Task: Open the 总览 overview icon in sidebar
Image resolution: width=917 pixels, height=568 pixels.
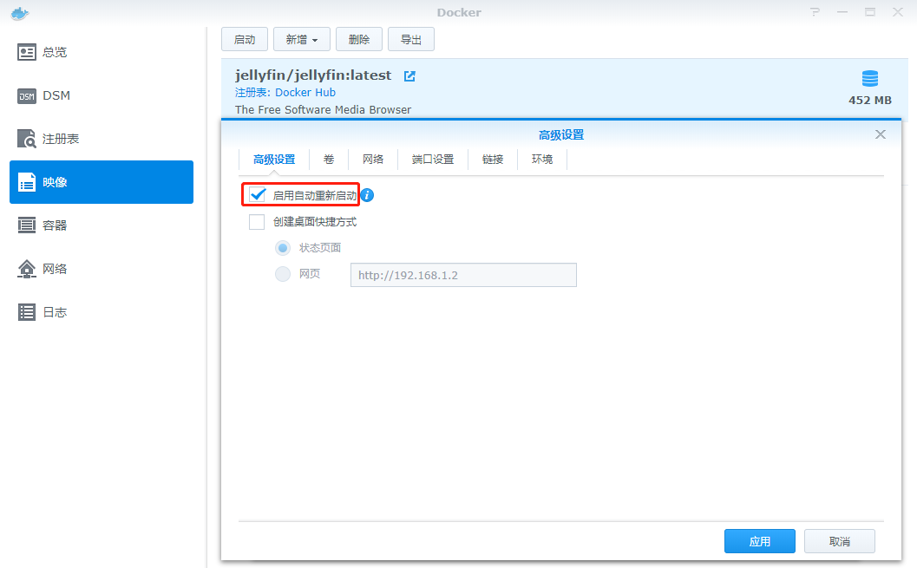Action: [x=26, y=52]
